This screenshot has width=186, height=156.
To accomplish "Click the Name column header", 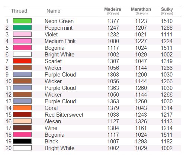I will click(54, 11).
